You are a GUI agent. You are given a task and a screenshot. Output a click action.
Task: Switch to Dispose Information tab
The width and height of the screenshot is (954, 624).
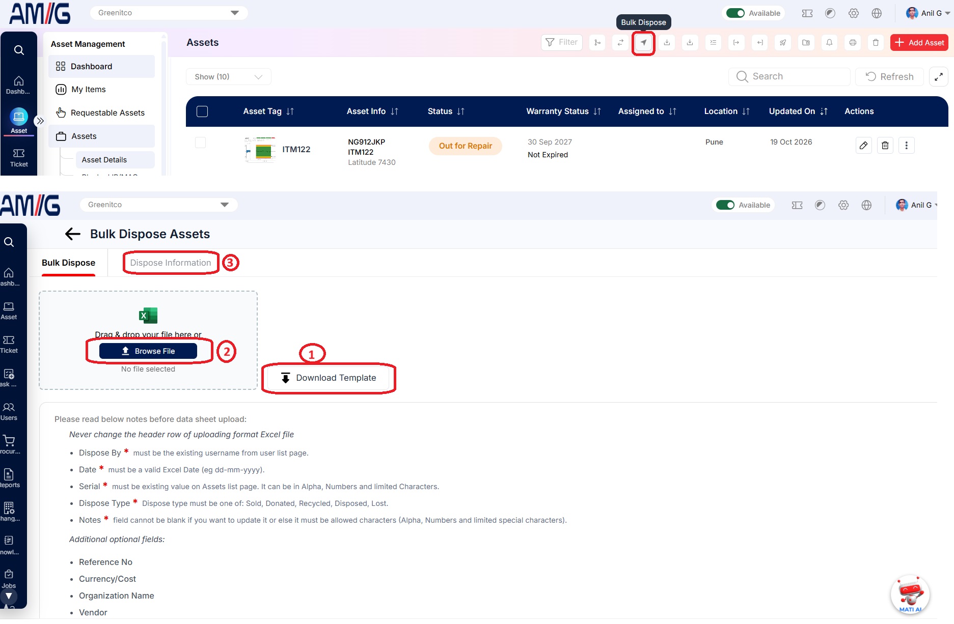(x=171, y=263)
